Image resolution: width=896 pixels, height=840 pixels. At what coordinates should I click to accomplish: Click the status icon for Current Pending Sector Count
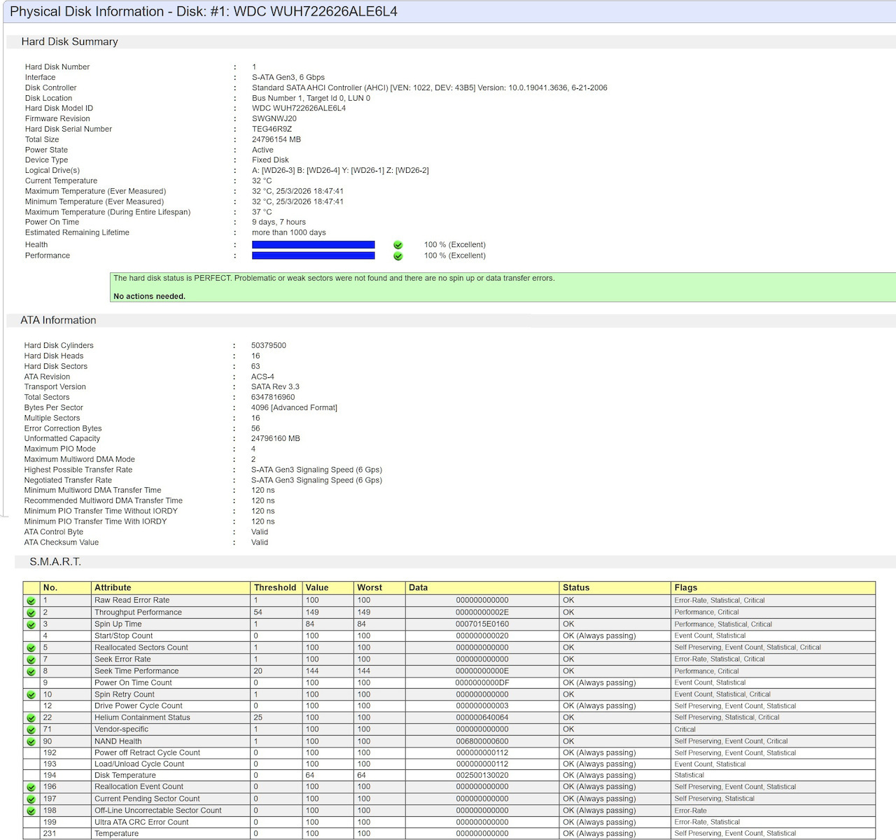(x=31, y=799)
